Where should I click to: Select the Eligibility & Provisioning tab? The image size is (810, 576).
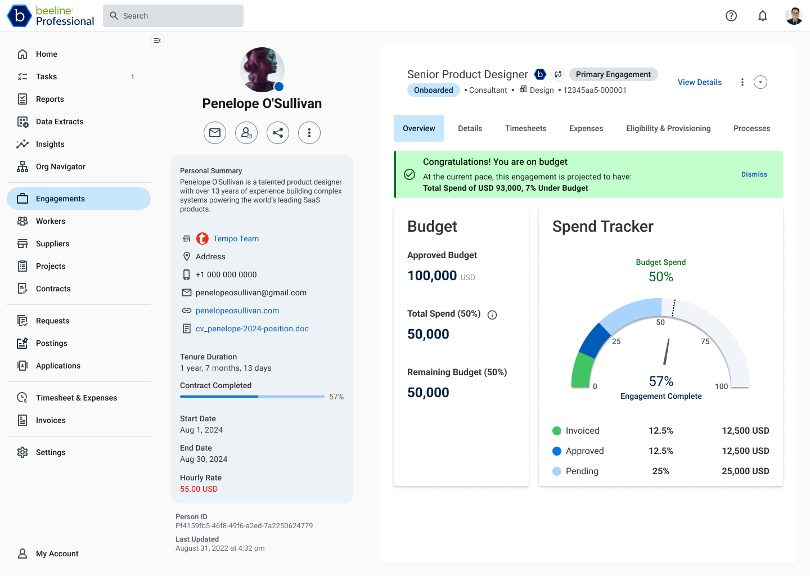(668, 128)
